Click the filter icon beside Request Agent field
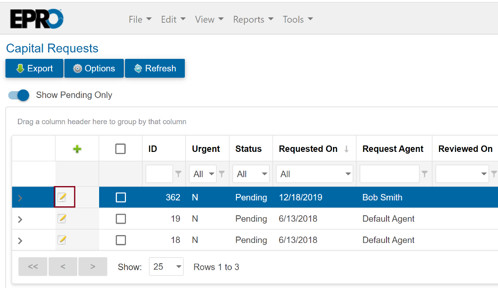498x288 pixels. click(425, 174)
